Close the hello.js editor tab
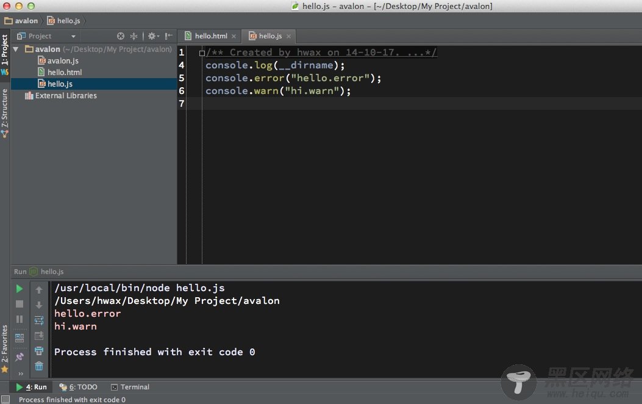 [288, 36]
